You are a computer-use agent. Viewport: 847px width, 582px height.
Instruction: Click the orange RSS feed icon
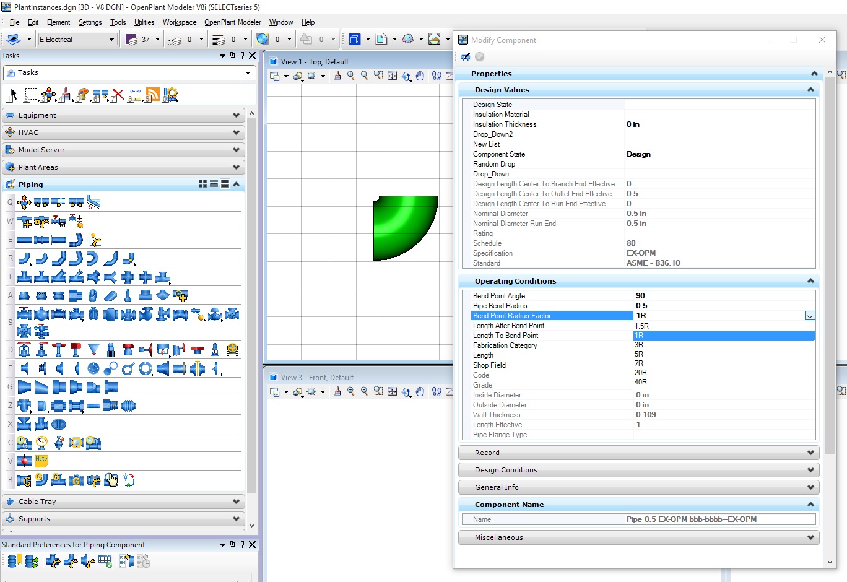[x=152, y=95]
